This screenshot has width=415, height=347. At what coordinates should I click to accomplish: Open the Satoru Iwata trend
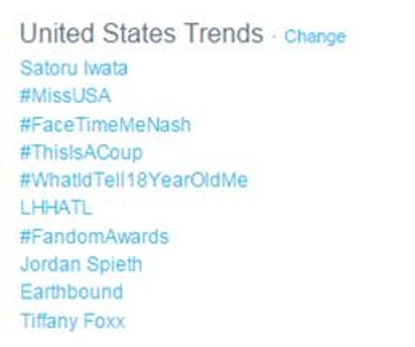(74, 68)
